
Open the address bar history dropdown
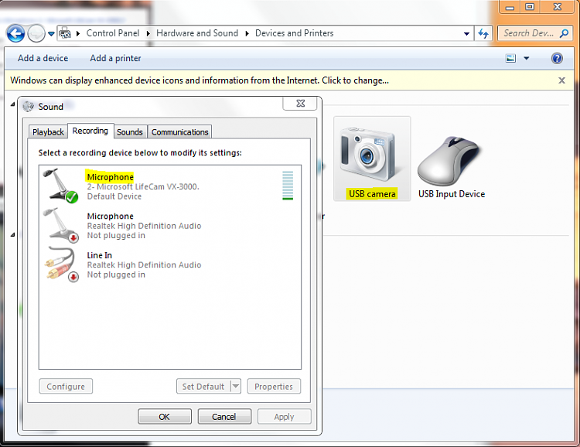pyautogui.click(x=466, y=34)
